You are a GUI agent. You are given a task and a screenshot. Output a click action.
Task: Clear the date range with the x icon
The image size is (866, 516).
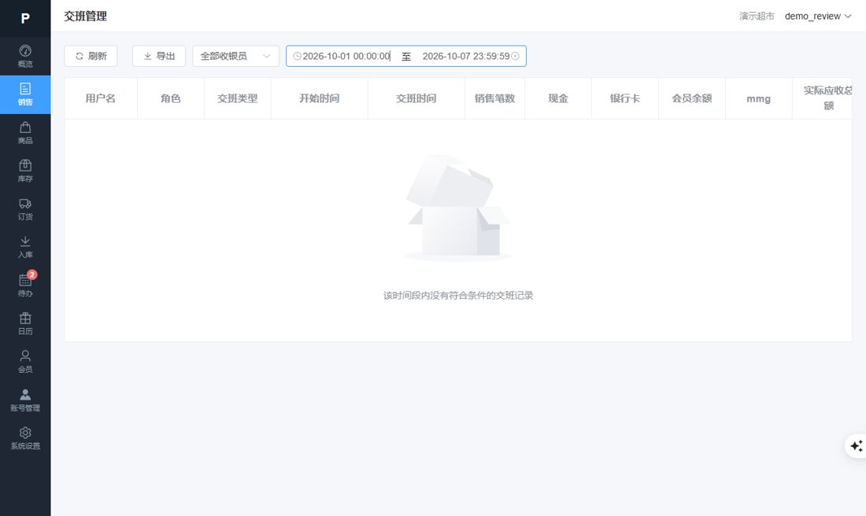click(x=516, y=56)
